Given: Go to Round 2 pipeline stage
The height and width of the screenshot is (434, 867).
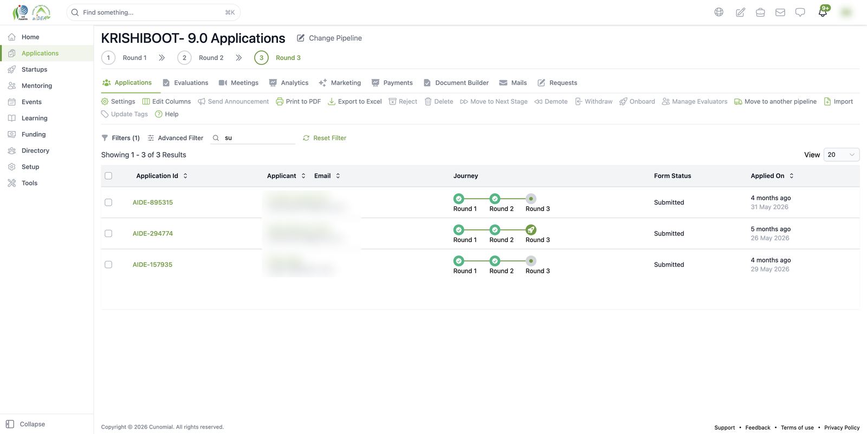Looking at the screenshot, I should click(200, 58).
